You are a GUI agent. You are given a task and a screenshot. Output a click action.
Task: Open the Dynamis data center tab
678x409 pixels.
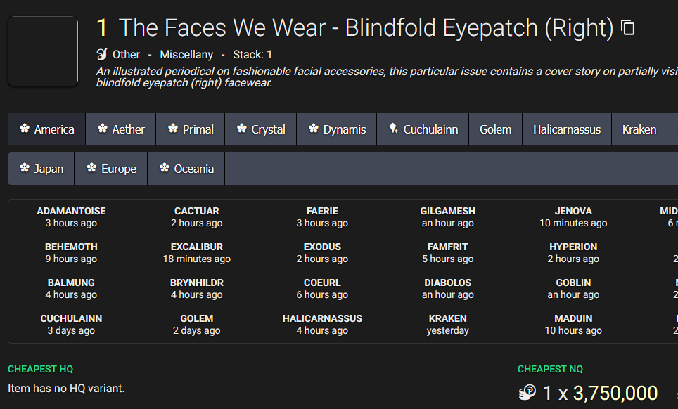tap(337, 129)
